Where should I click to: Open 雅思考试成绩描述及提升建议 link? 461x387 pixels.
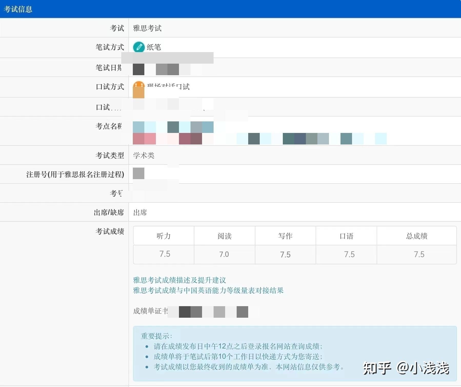point(179,280)
